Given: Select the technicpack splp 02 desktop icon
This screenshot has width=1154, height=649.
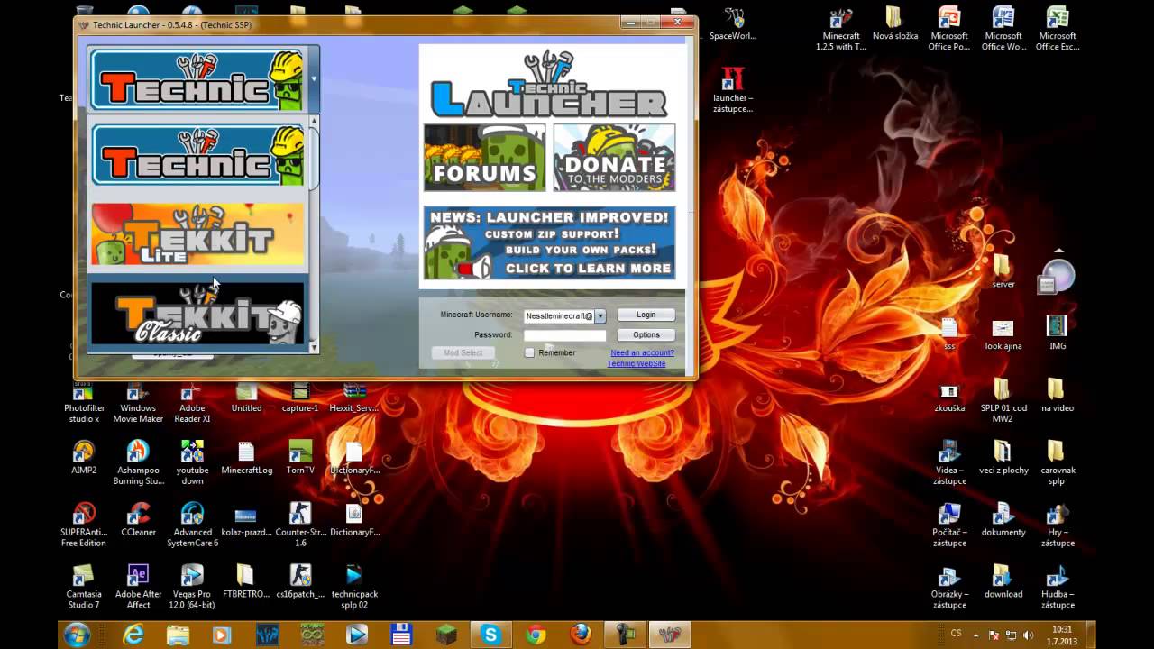Looking at the screenshot, I should (354, 587).
